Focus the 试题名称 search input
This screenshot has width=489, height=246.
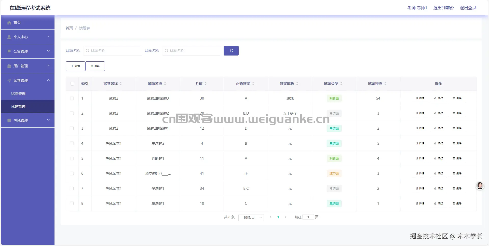point(113,51)
